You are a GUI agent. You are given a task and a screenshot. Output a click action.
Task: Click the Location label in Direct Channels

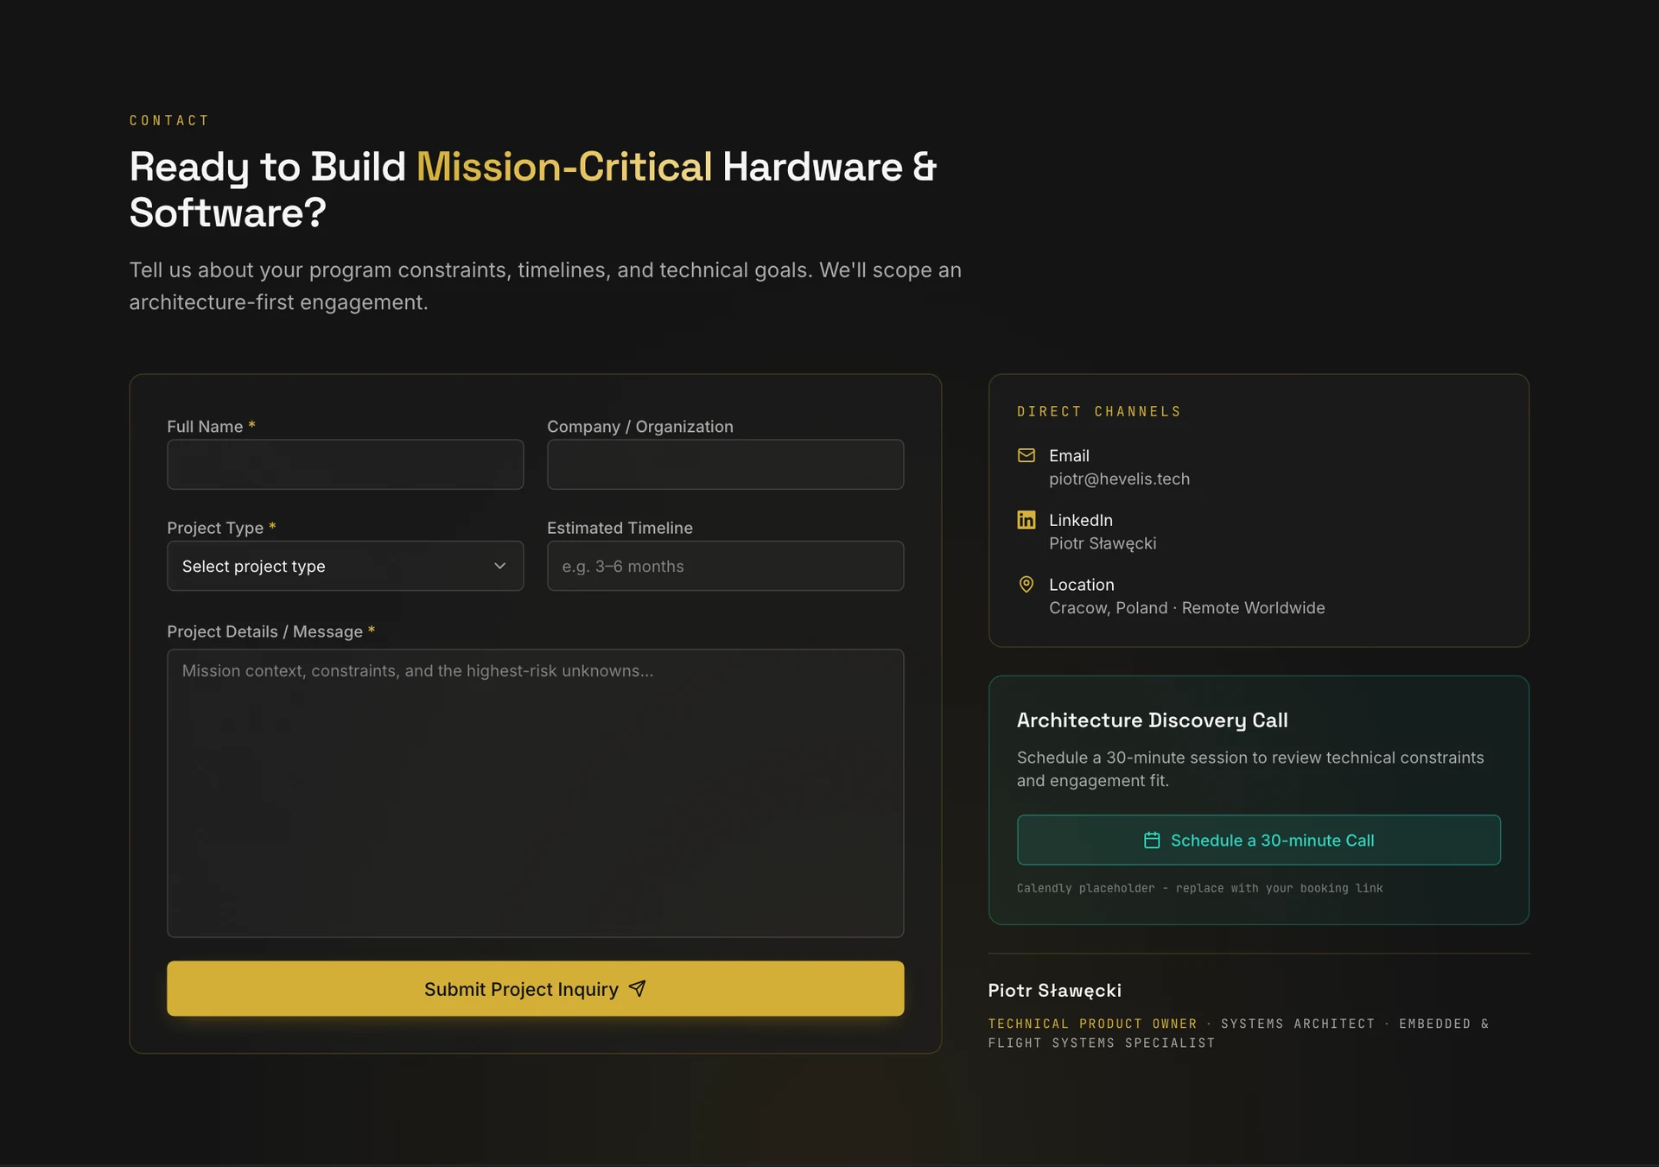(1081, 585)
